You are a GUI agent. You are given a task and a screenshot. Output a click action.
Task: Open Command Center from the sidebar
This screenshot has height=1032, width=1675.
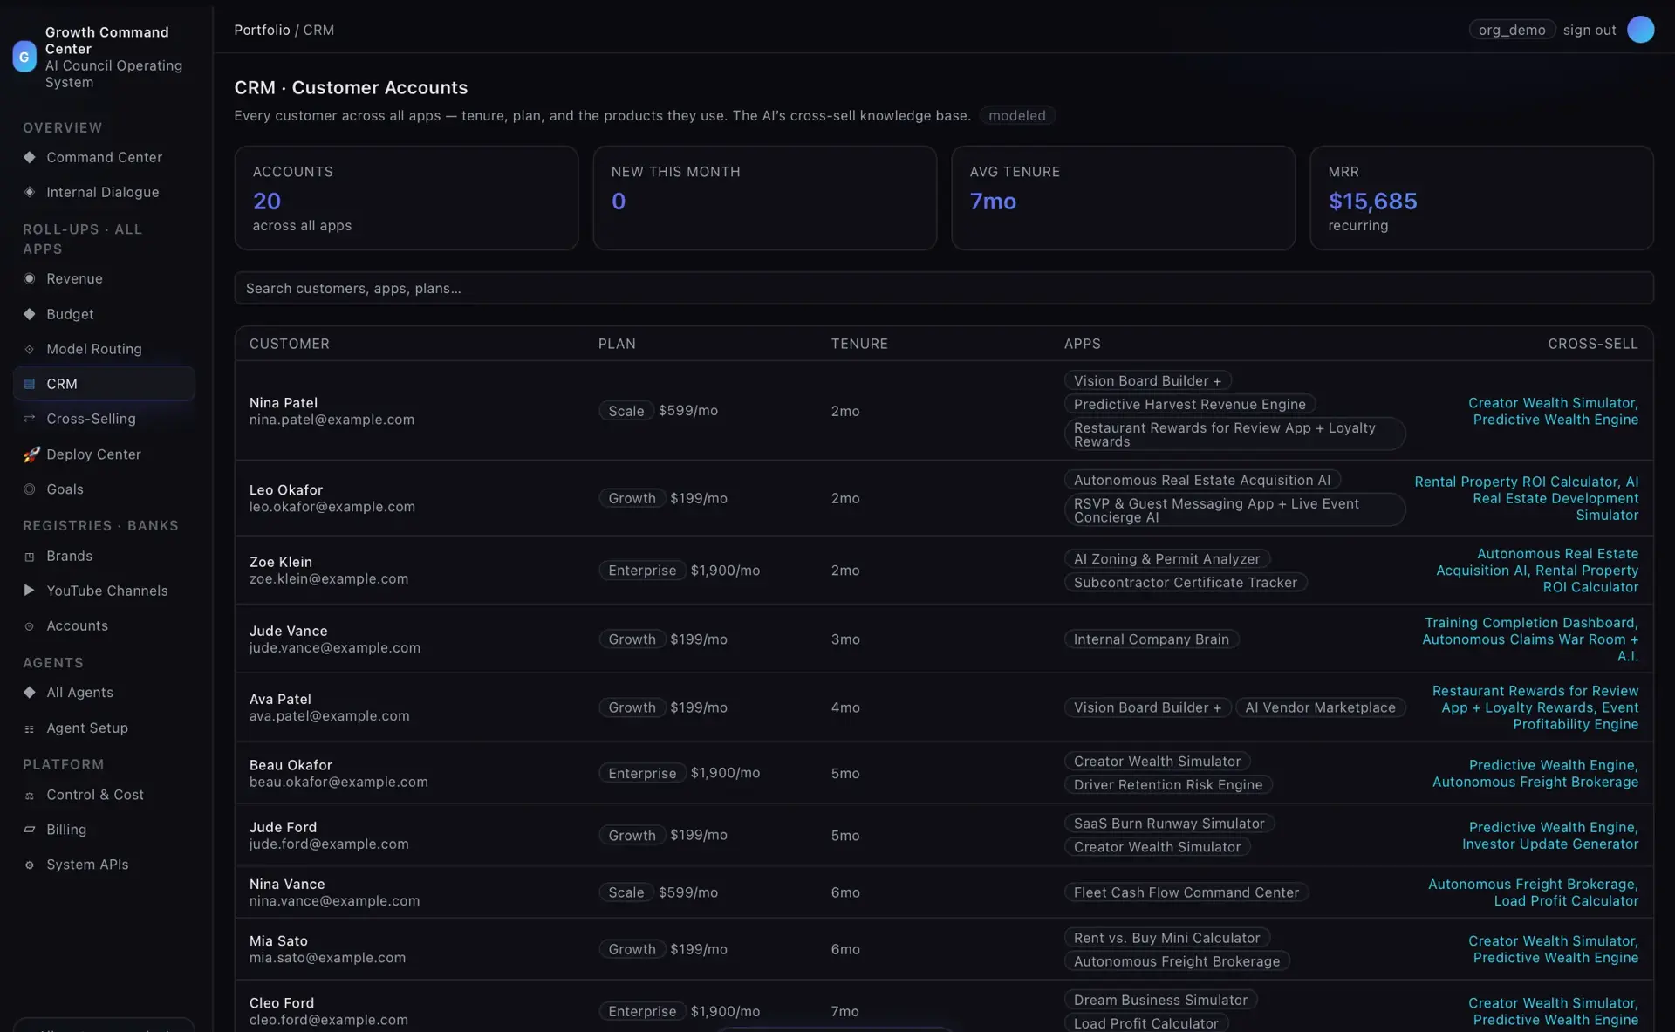104,157
